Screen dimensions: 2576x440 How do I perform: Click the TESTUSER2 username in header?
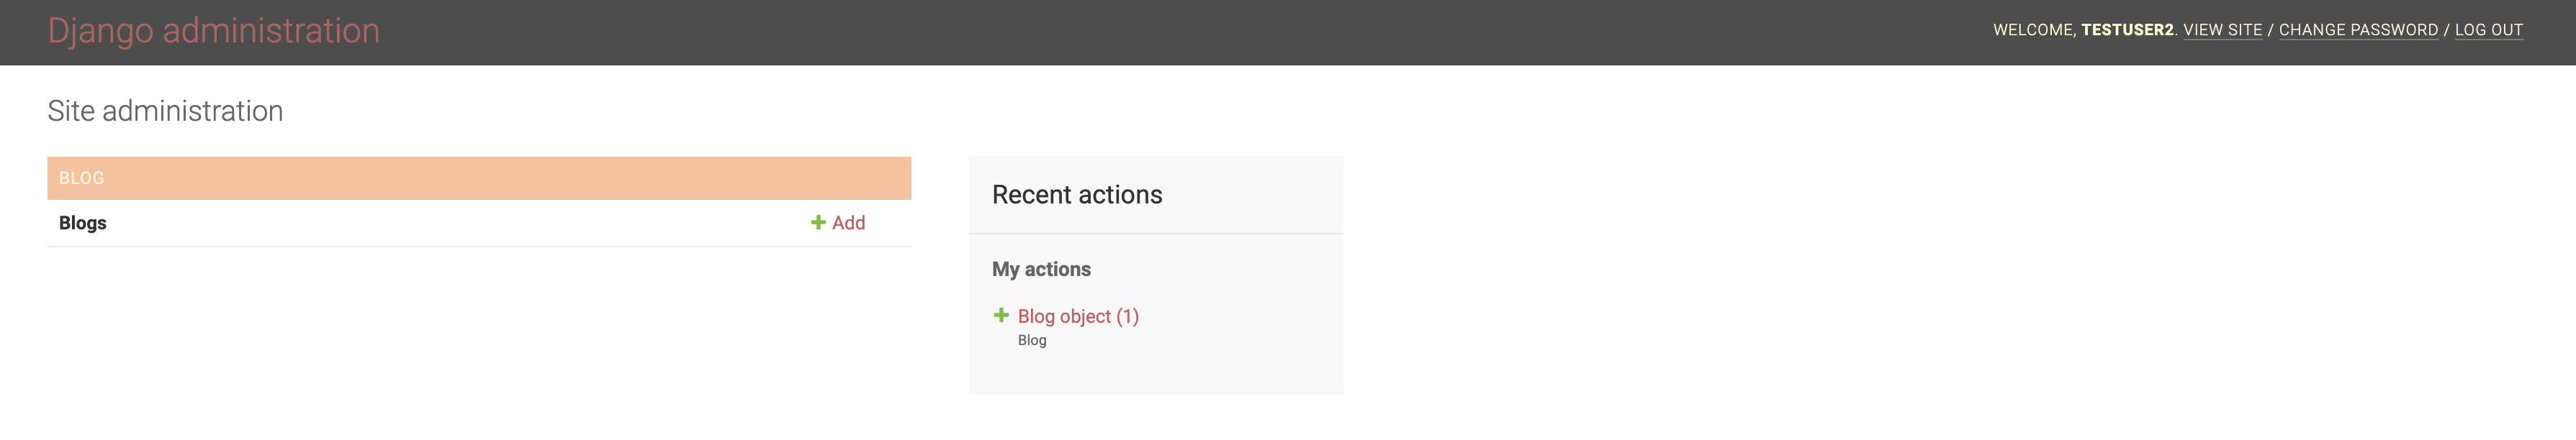tap(2126, 30)
